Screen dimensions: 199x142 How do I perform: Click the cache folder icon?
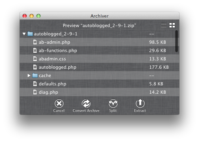coord(35,75)
